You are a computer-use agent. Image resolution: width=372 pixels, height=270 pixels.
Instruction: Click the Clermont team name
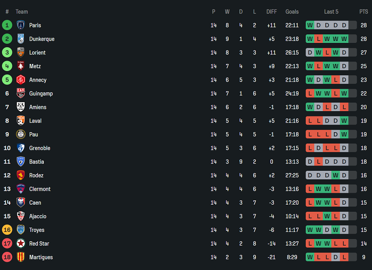tap(40, 189)
